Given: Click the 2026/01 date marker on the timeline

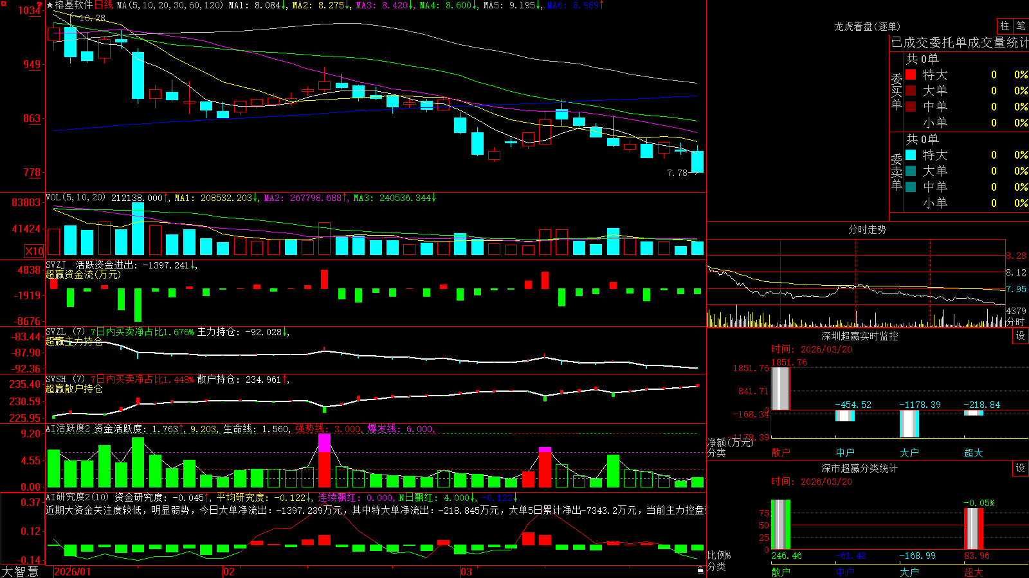Looking at the screenshot, I should pos(73,572).
